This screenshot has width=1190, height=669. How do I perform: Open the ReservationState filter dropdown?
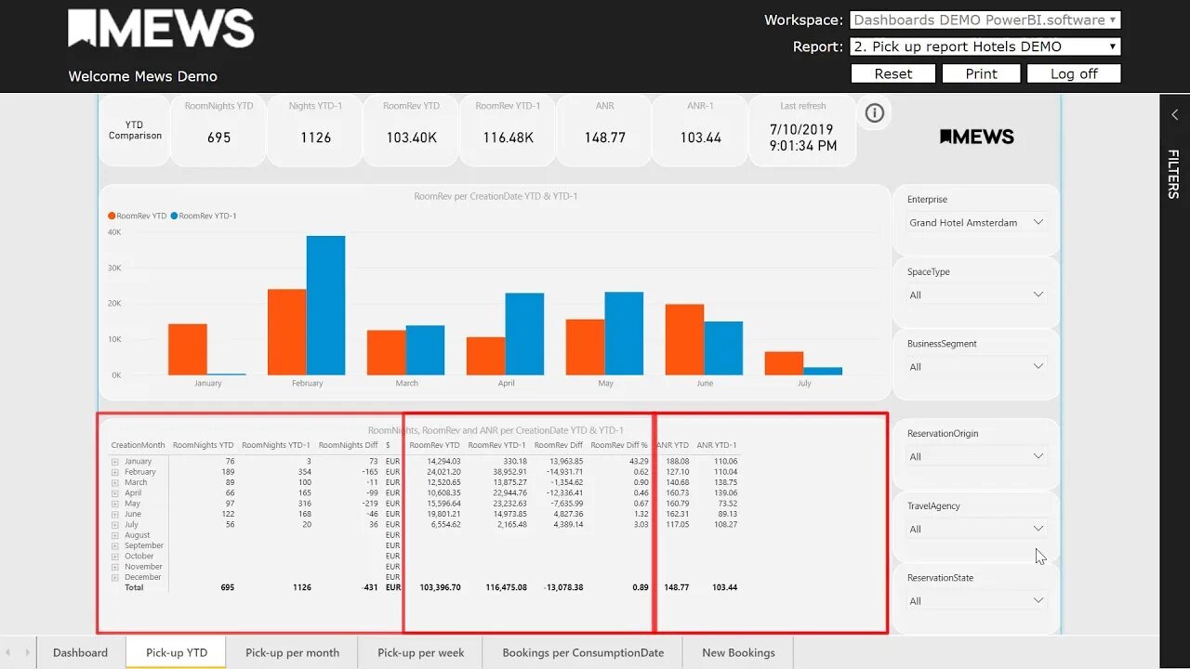pyautogui.click(x=976, y=601)
